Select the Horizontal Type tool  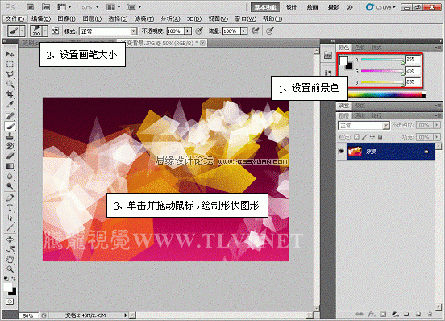pyautogui.click(x=10, y=207)
